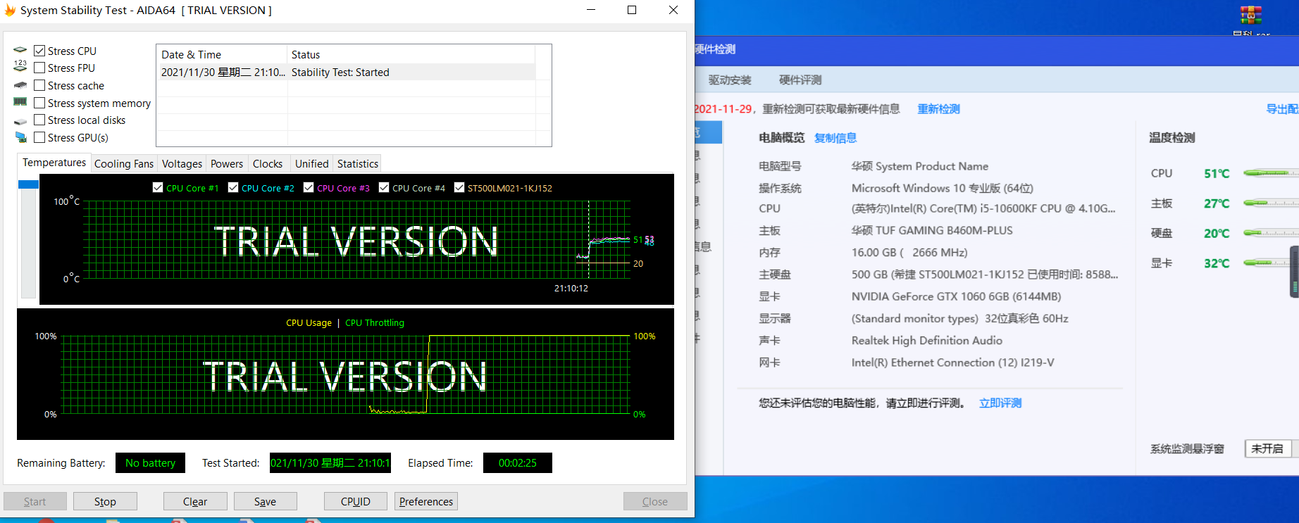Click the Stress CPU chip icon
Image resolution: width=1299 pixels, height=523 pixels.
[x=20, y=51]
